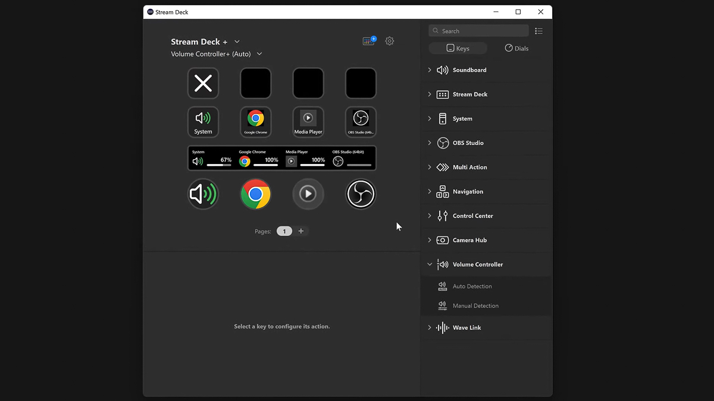
Task: Click the Navigation category icon
Action: point(443,192)
